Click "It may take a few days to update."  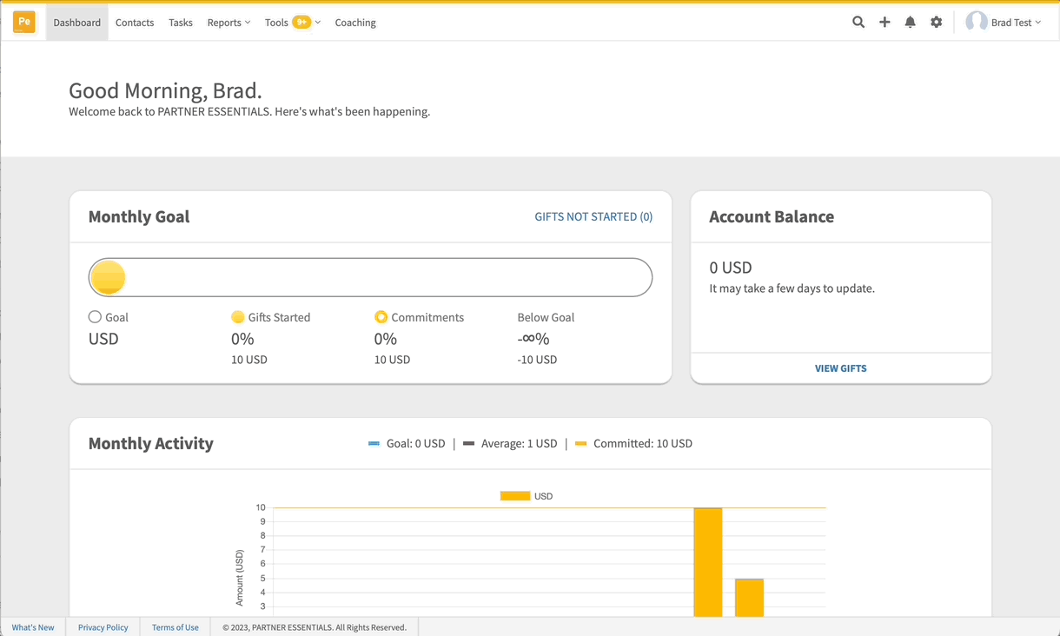(x=792, y=288)
